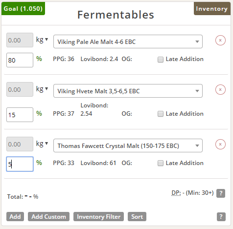233x229 pixels.
Task: Open the help icon beside Sort button
Action: [x=221, y=217]
